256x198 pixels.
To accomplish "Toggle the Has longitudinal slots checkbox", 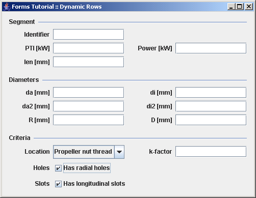I will pyautogui.click(x=58, y=184).
